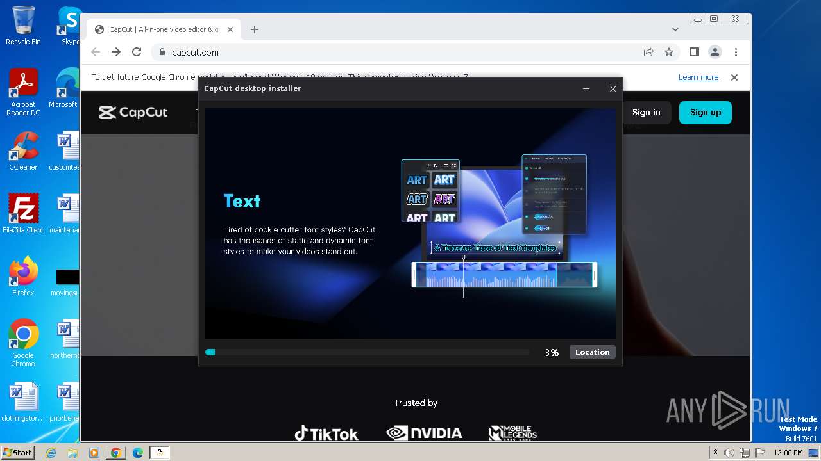This screenshot has height=461, width=821.
Task: Select the CapCut installer taskbar item
Action: [160, 453]
